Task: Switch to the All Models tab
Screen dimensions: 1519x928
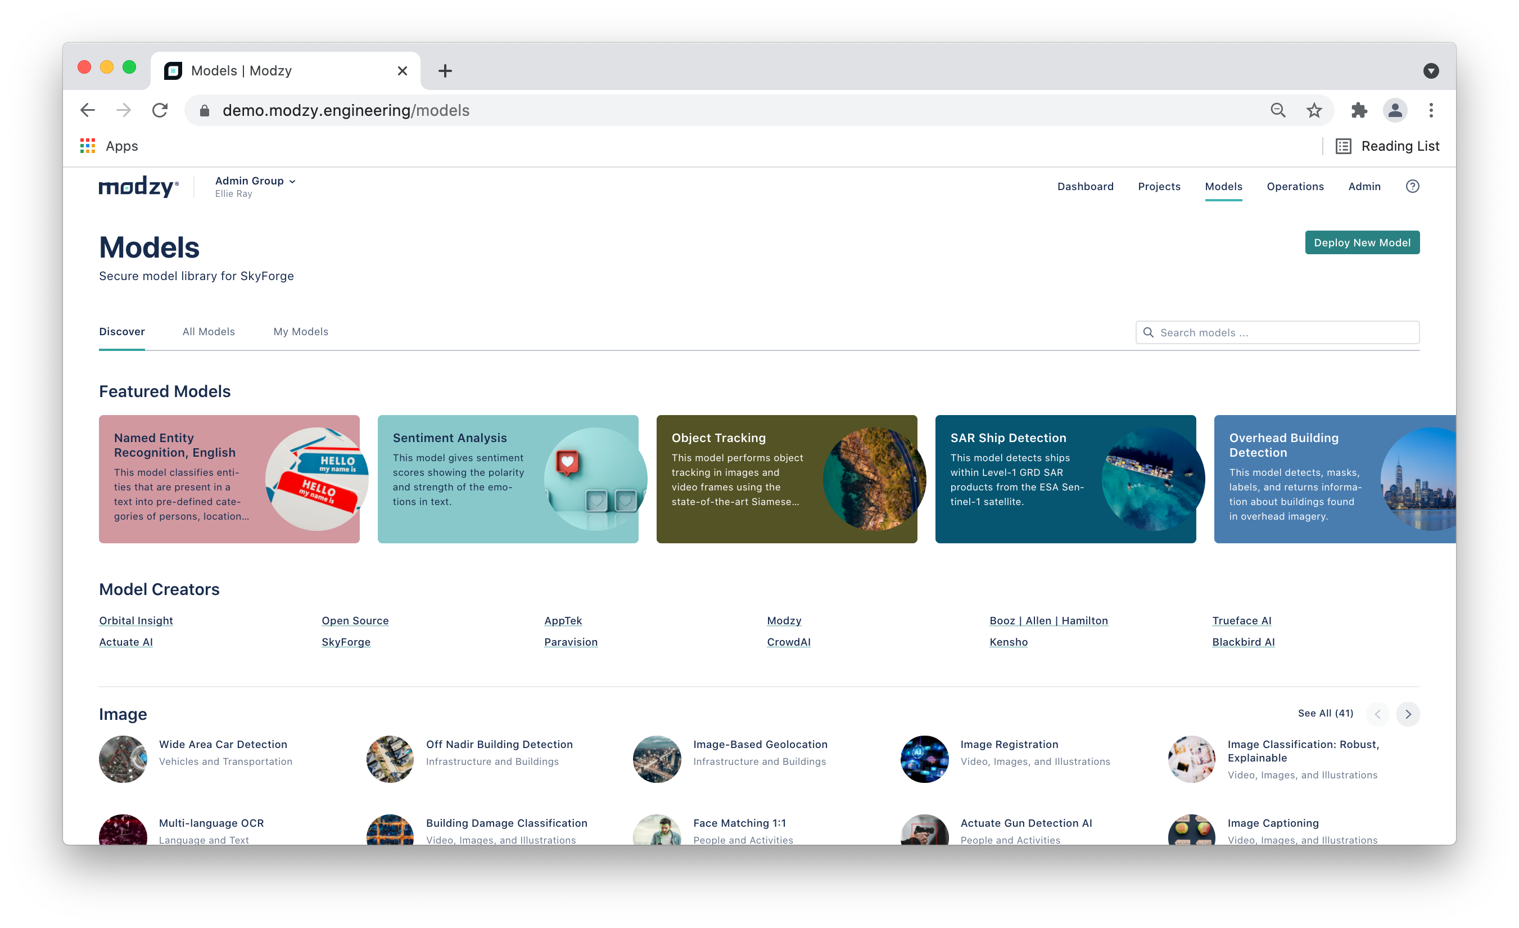Action: (209, 332)
